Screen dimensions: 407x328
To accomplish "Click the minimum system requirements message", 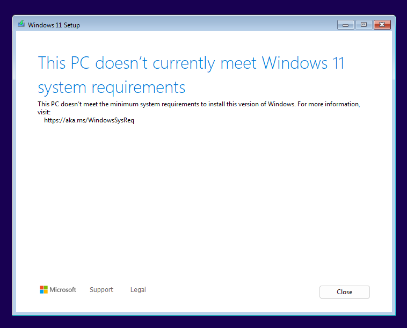I will (x=199, y=108).
